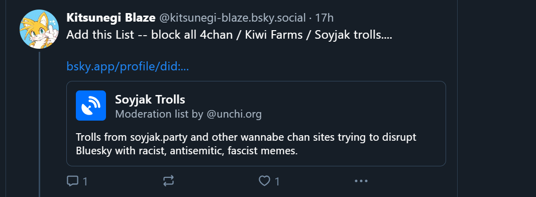
Task: Click the reply count number 1
Action: coord(85,181)
